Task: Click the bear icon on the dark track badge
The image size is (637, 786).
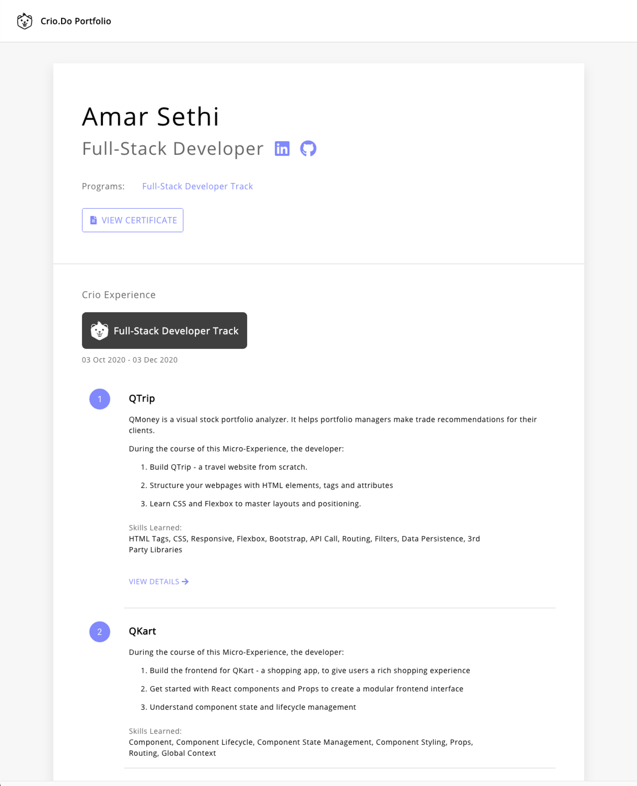Action: [x=99, y=331]
